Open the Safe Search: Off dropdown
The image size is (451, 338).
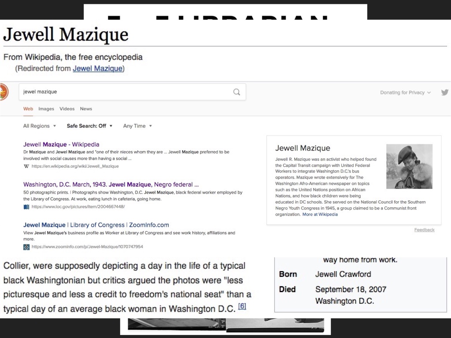coord(89,126)
